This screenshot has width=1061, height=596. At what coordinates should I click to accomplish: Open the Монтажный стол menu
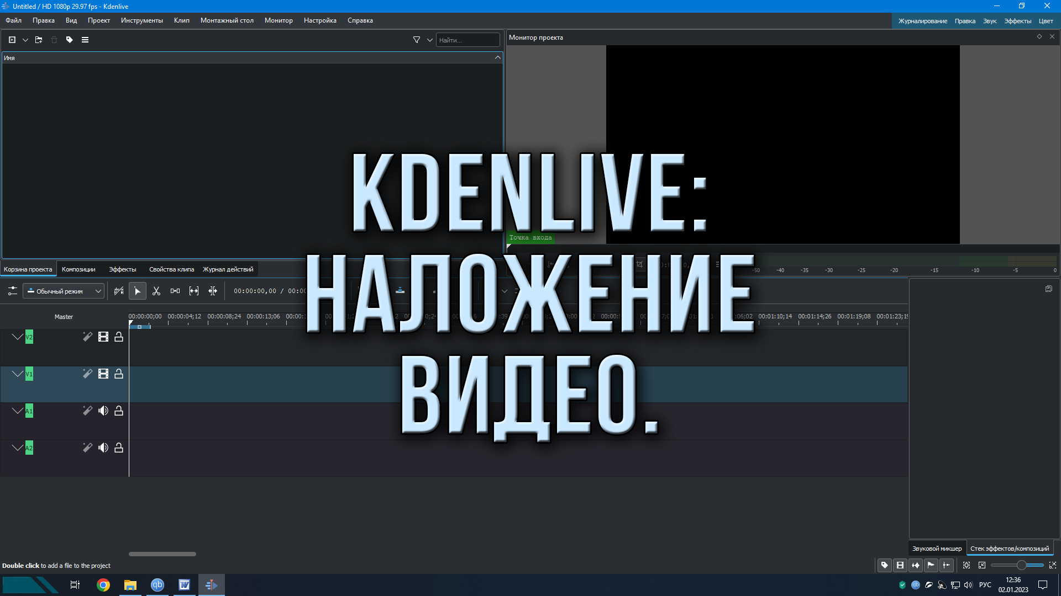[227, 20]
